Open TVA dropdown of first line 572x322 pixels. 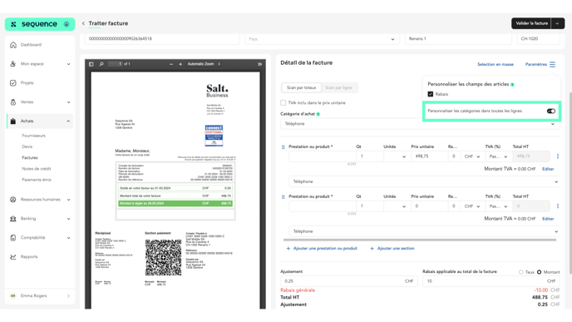click(498, 156)
